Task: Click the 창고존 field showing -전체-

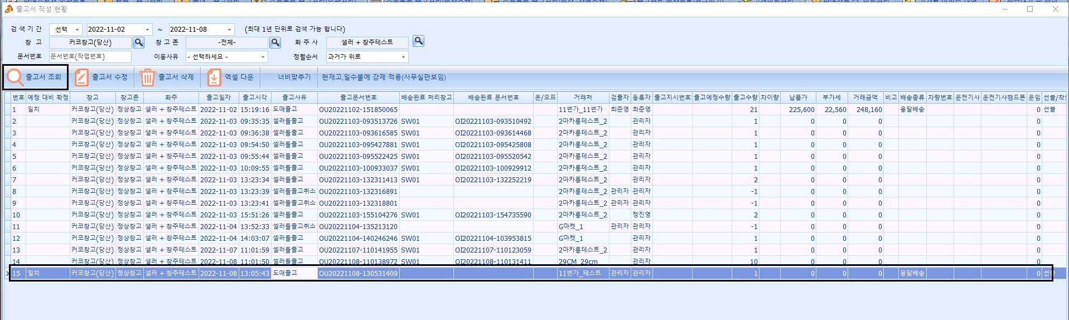Action: [227, 42]
